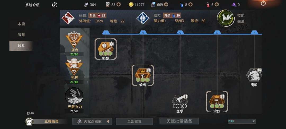Select the 偷袭 talent icon

tap(143, 75)
